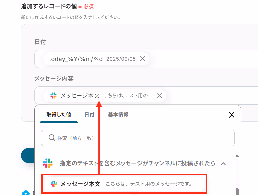The height and width of the screenshot is (195, 258).
Task: Click the 検索（前方一致） search box
Action: tap(138, 138)
